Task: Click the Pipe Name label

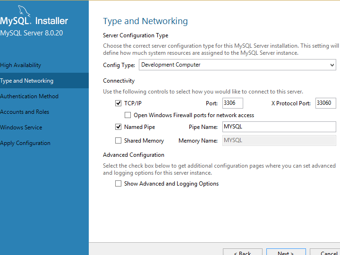Action: click(x=203, y=127)
